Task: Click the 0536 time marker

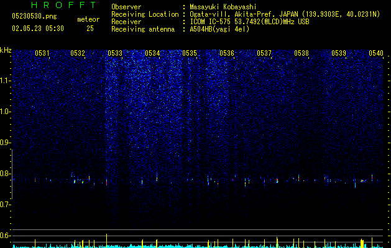Action: pyautogui.click(x=227, y=53)
